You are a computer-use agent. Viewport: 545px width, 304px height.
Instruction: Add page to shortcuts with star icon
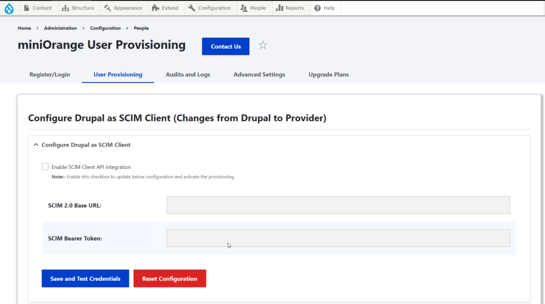click(263, 45)
